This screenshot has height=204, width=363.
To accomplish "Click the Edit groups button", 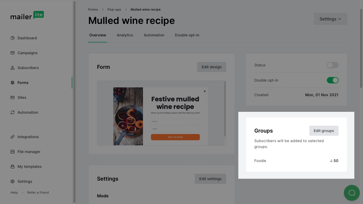I will (324, 131).
